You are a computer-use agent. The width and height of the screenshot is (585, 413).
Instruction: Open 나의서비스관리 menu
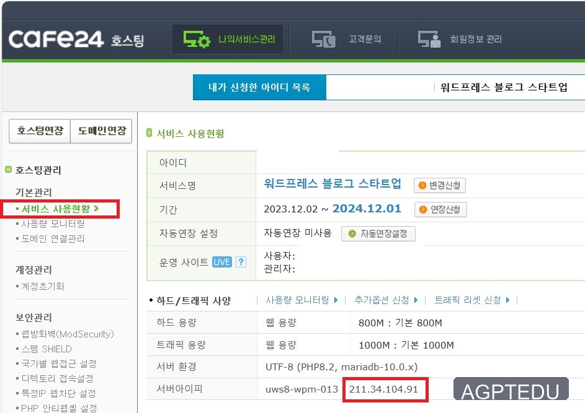tap(227, 39)
